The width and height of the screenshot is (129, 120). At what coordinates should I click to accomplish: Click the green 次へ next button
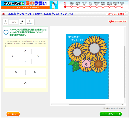[x=111, y=114]
